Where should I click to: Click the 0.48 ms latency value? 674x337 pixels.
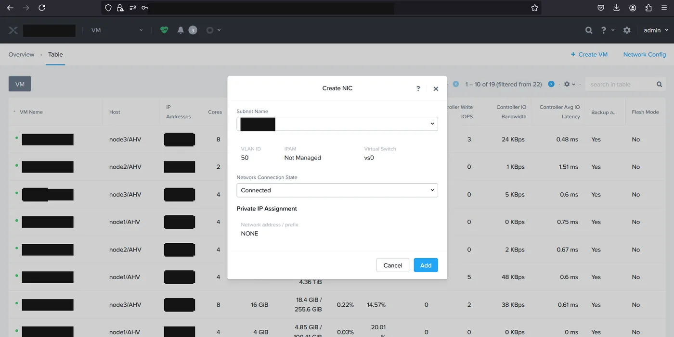coord(567,139)
